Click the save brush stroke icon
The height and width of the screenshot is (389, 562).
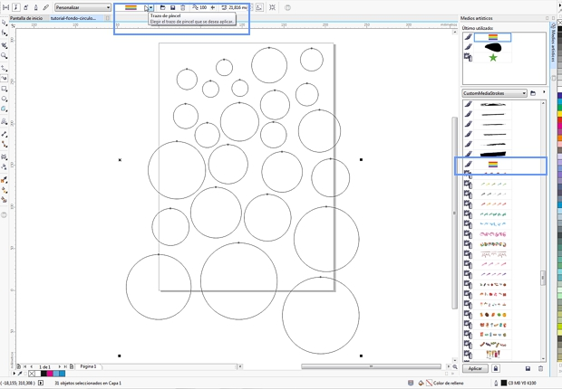[172, 7]
